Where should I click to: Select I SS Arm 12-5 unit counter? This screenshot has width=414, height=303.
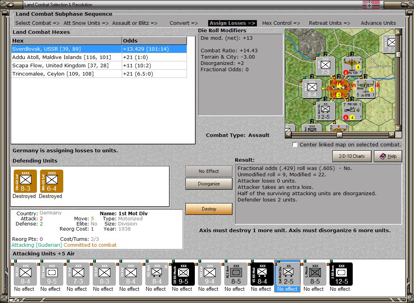(341, 274)
